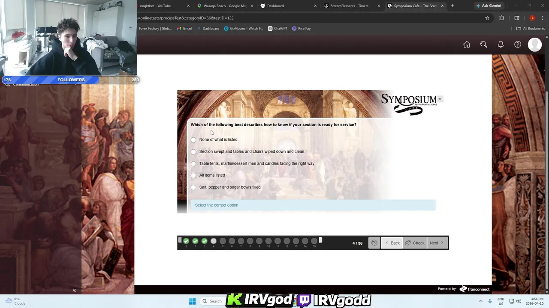Bookmark this page with the star icon
The image size is (549, 308).
487,18
